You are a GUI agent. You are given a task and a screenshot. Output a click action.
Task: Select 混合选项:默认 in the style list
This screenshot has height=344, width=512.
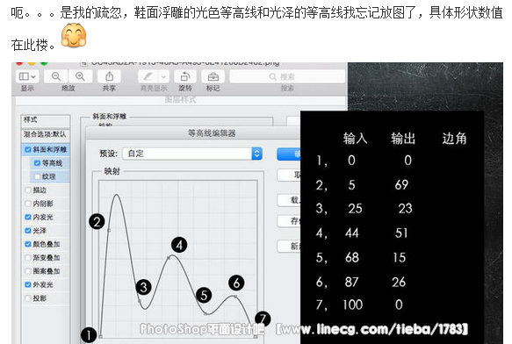pos(46,134)
